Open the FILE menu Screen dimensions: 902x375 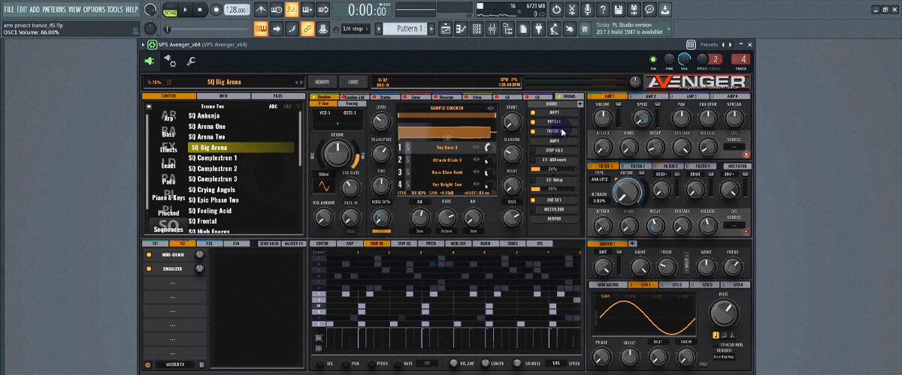(9, 10)
